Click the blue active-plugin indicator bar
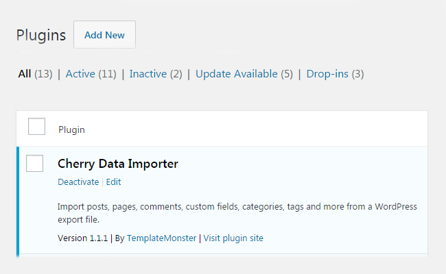 point(18,201)
